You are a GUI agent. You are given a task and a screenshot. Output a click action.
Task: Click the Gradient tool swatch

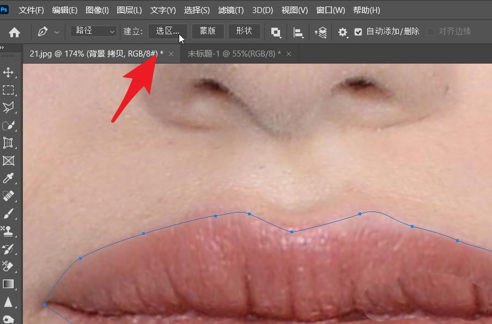(8, 284)
